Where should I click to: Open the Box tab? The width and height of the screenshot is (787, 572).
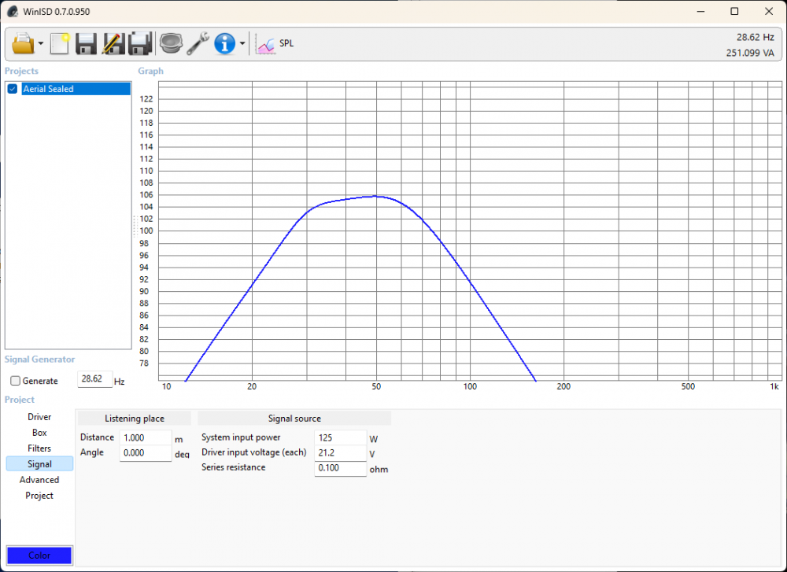click(x=39, y=433)
